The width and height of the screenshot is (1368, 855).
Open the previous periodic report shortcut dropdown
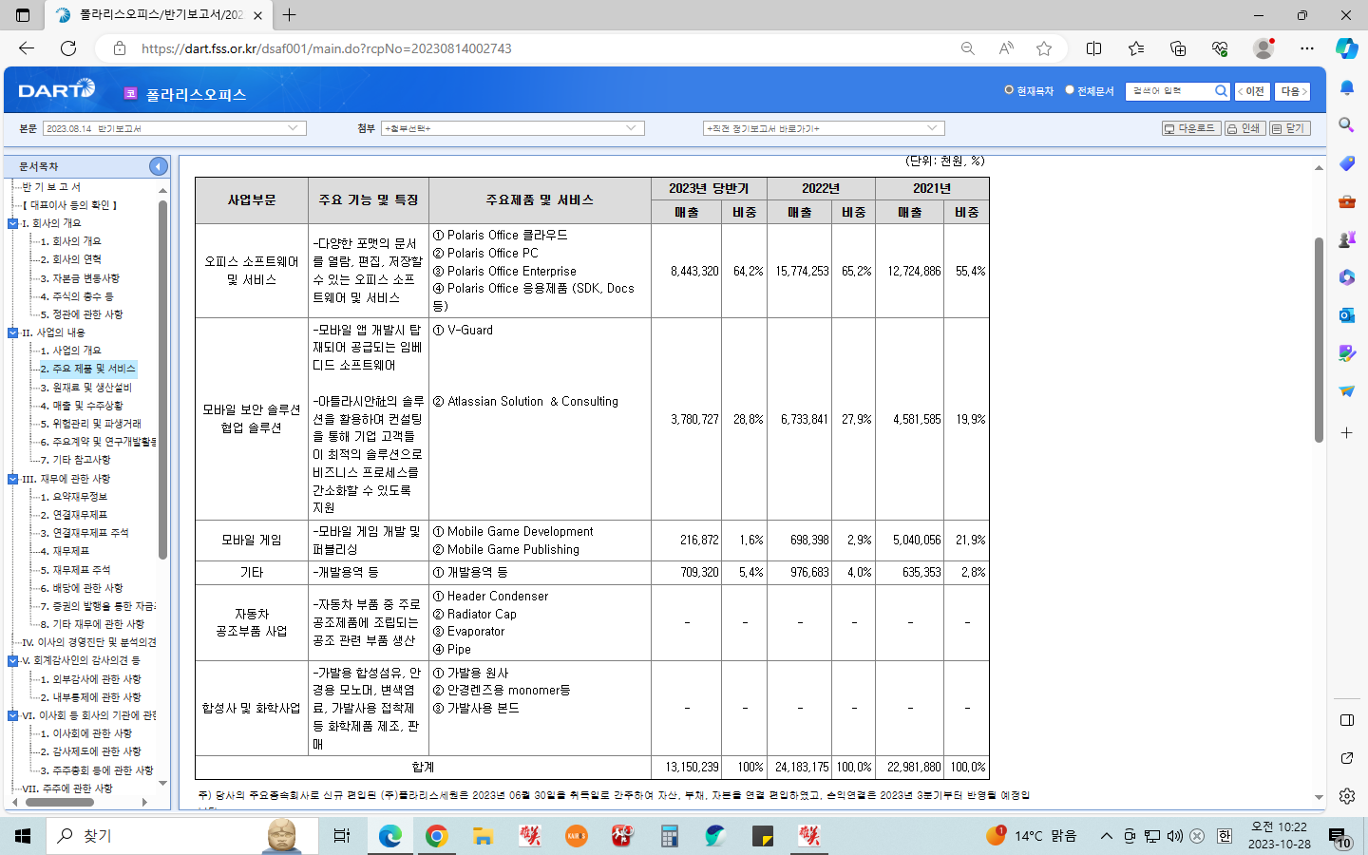824,128
